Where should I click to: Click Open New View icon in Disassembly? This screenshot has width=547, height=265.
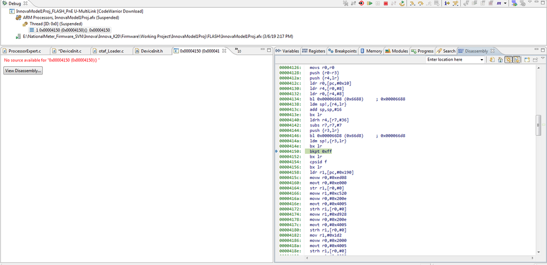[527, 60]
